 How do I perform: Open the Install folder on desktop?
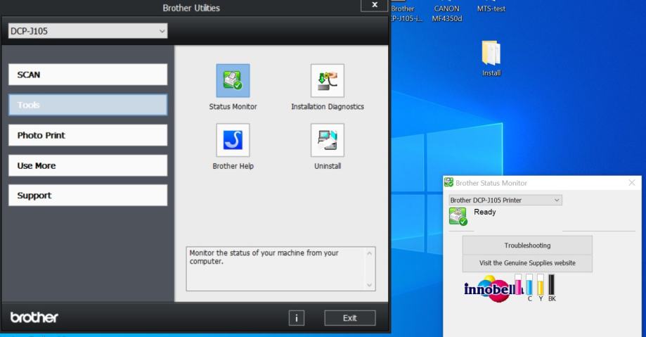[x=491, y=58]
